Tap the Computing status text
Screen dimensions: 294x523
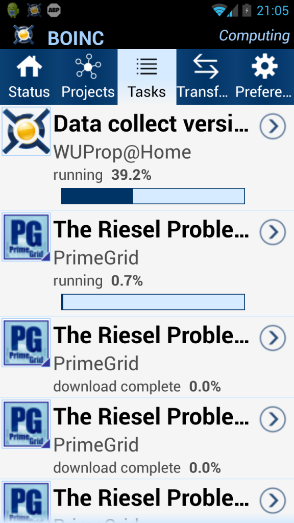point(254,36)
